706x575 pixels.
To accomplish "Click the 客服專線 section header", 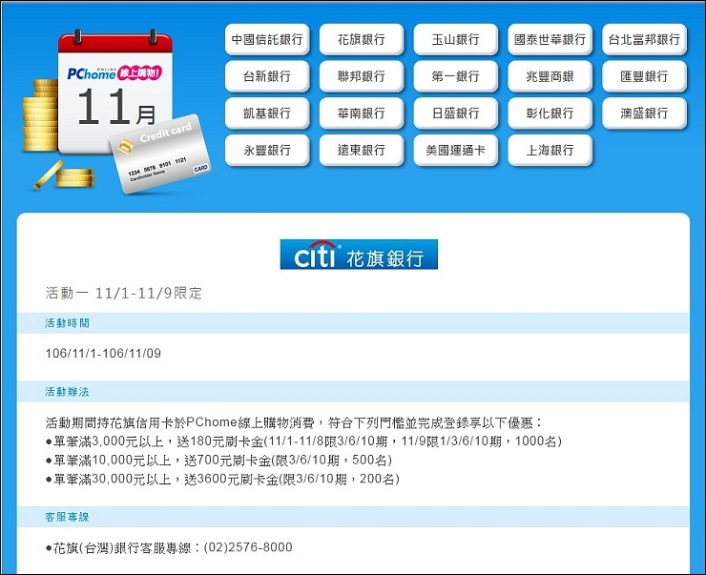I will click(353, 517).
